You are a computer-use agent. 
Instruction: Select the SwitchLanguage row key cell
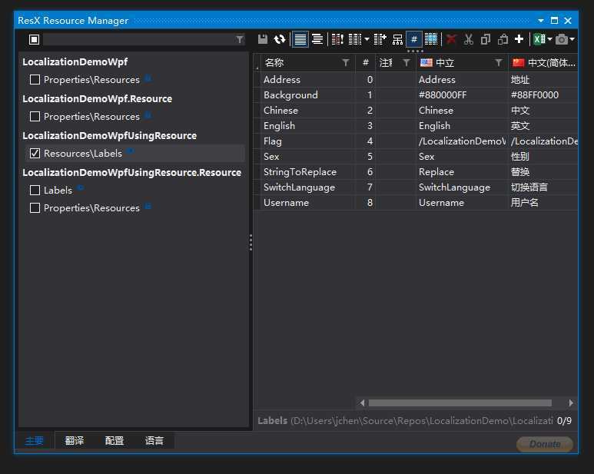pyautogui.click(x=299, y=187)
